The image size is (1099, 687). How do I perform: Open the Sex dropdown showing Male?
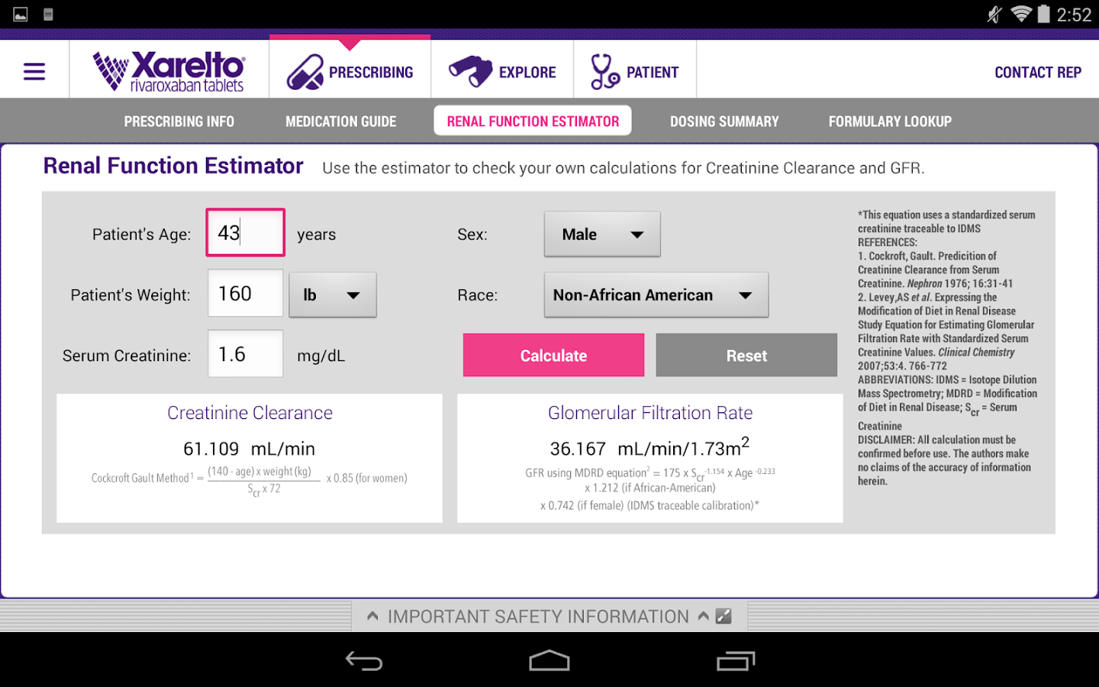tap(602, 234)
